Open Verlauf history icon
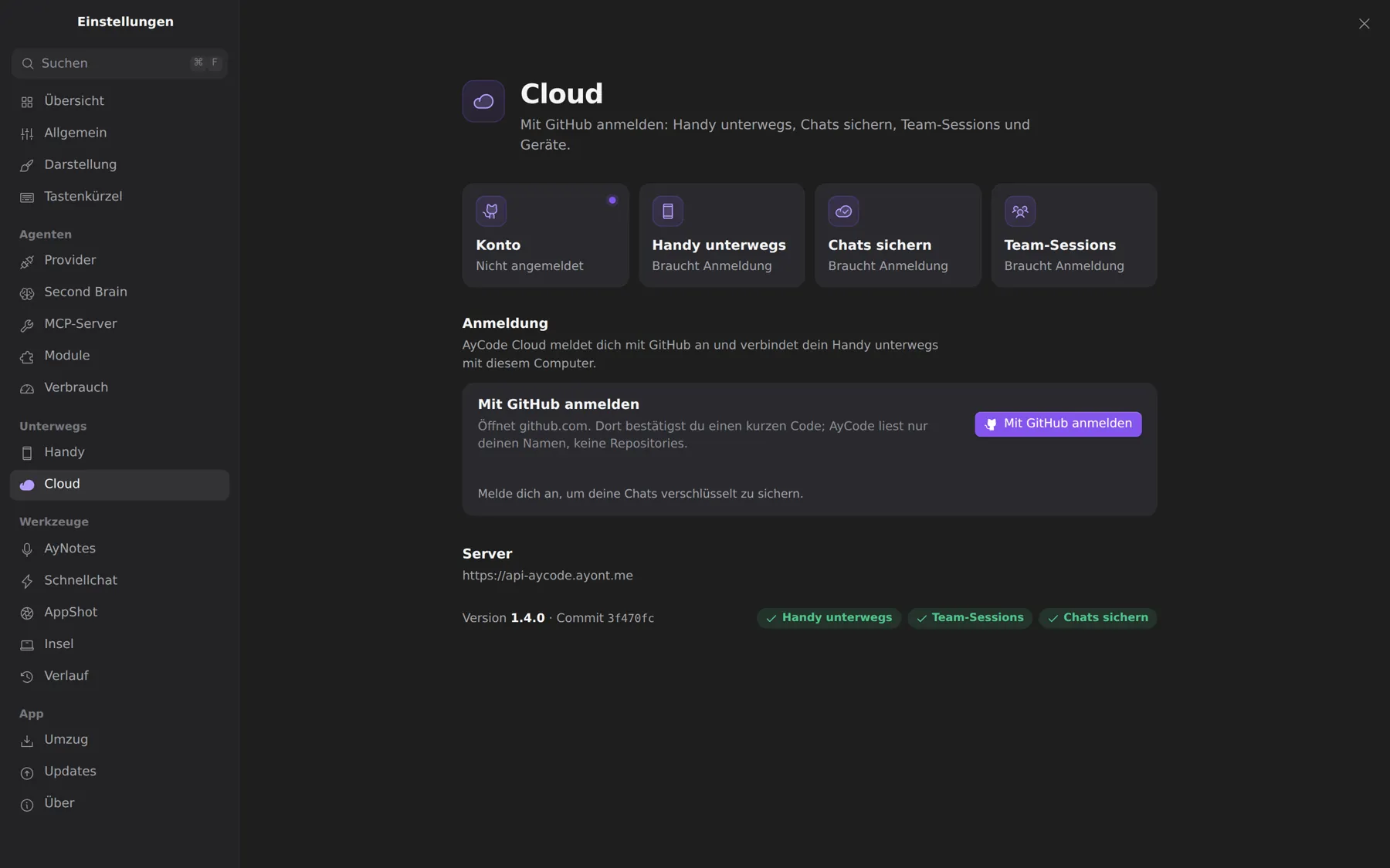 27,676
